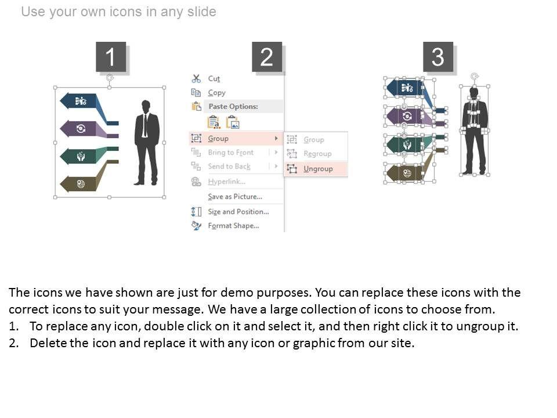Click the slide title 'Use your own icons'
Image resolution: width=557 pixels, height=418 pixels.
[x=118, y=12]
